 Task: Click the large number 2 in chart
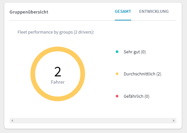pyautogui.click(x=58, y=72)
